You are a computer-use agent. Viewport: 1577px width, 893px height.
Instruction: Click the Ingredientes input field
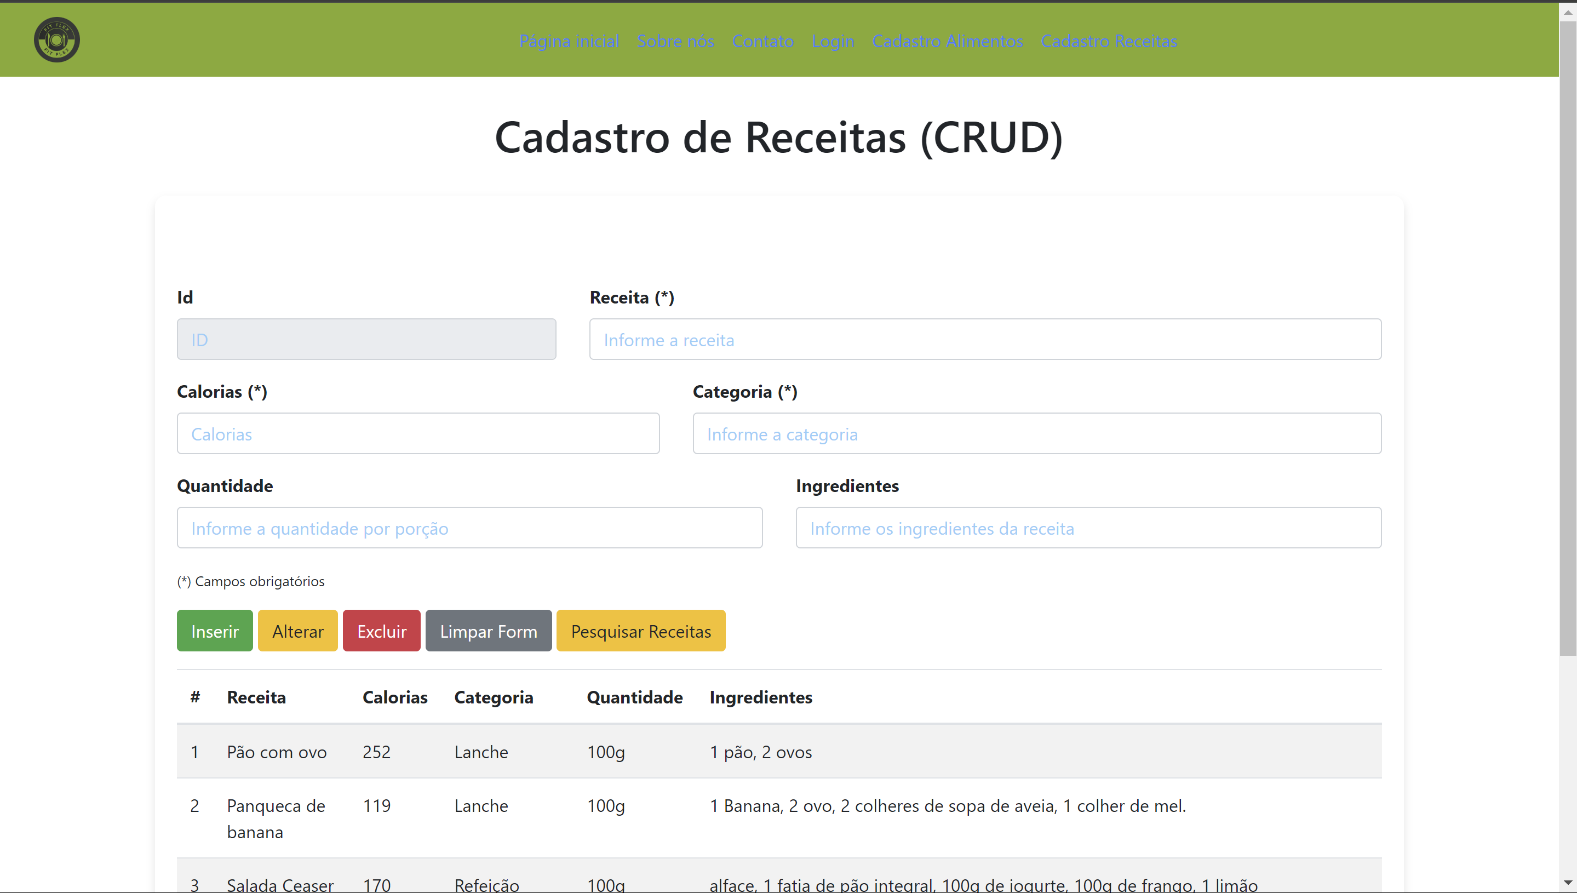(x=1088, y=528)
